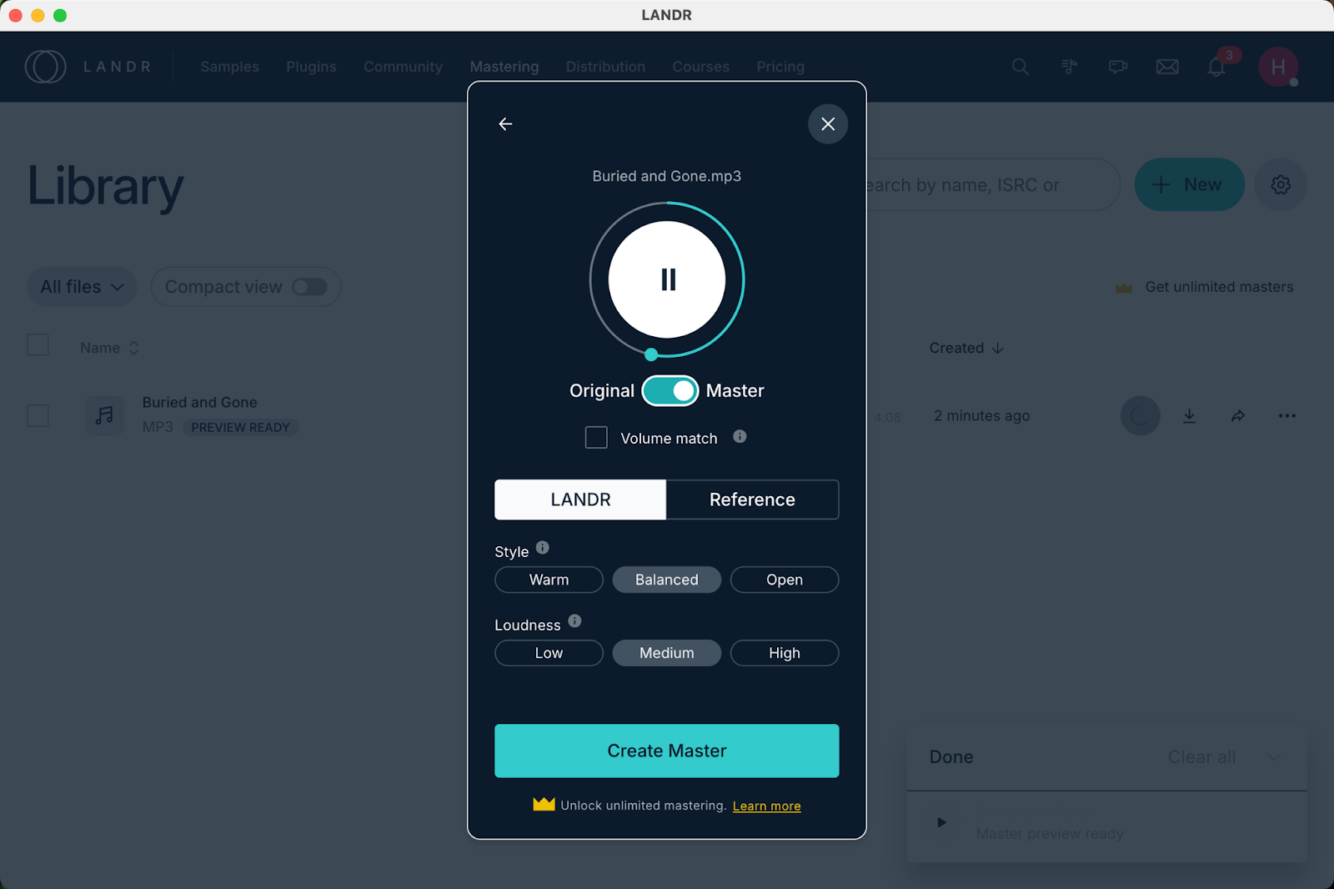Go back using the modal's left arrow
Screen dimensions: 1334x889
point(505,124)
